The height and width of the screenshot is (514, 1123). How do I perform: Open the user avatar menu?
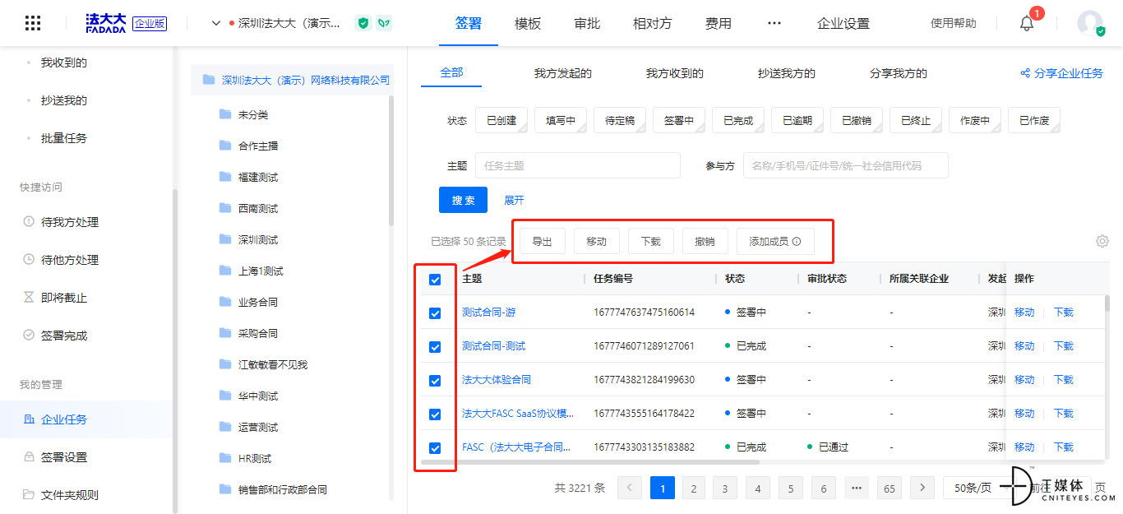point(1090,23)
